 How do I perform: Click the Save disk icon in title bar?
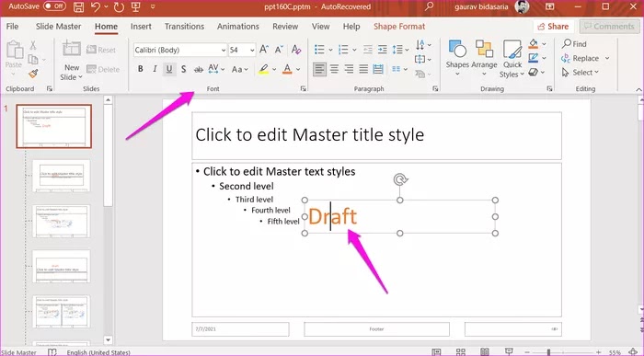78,7
